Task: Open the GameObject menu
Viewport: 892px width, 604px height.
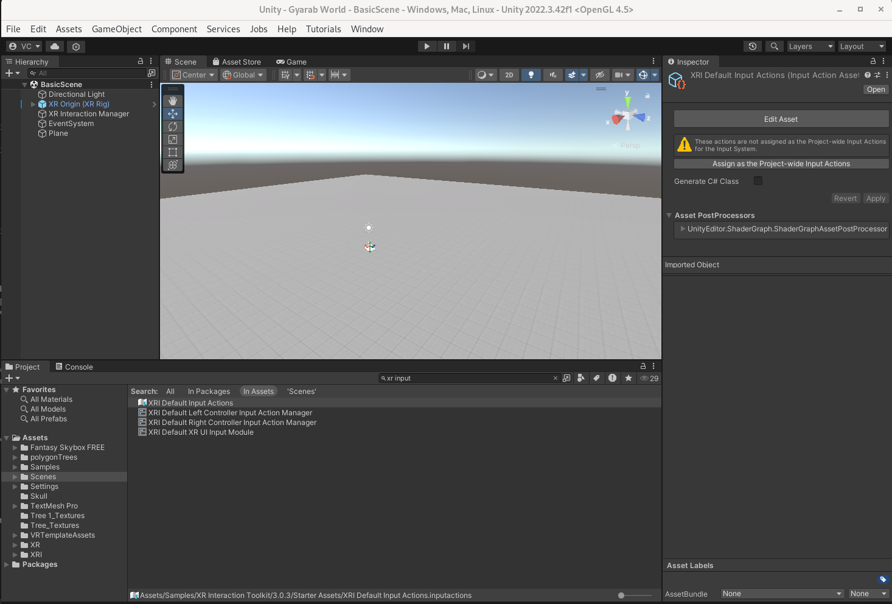Action: [x=116, y=29]
